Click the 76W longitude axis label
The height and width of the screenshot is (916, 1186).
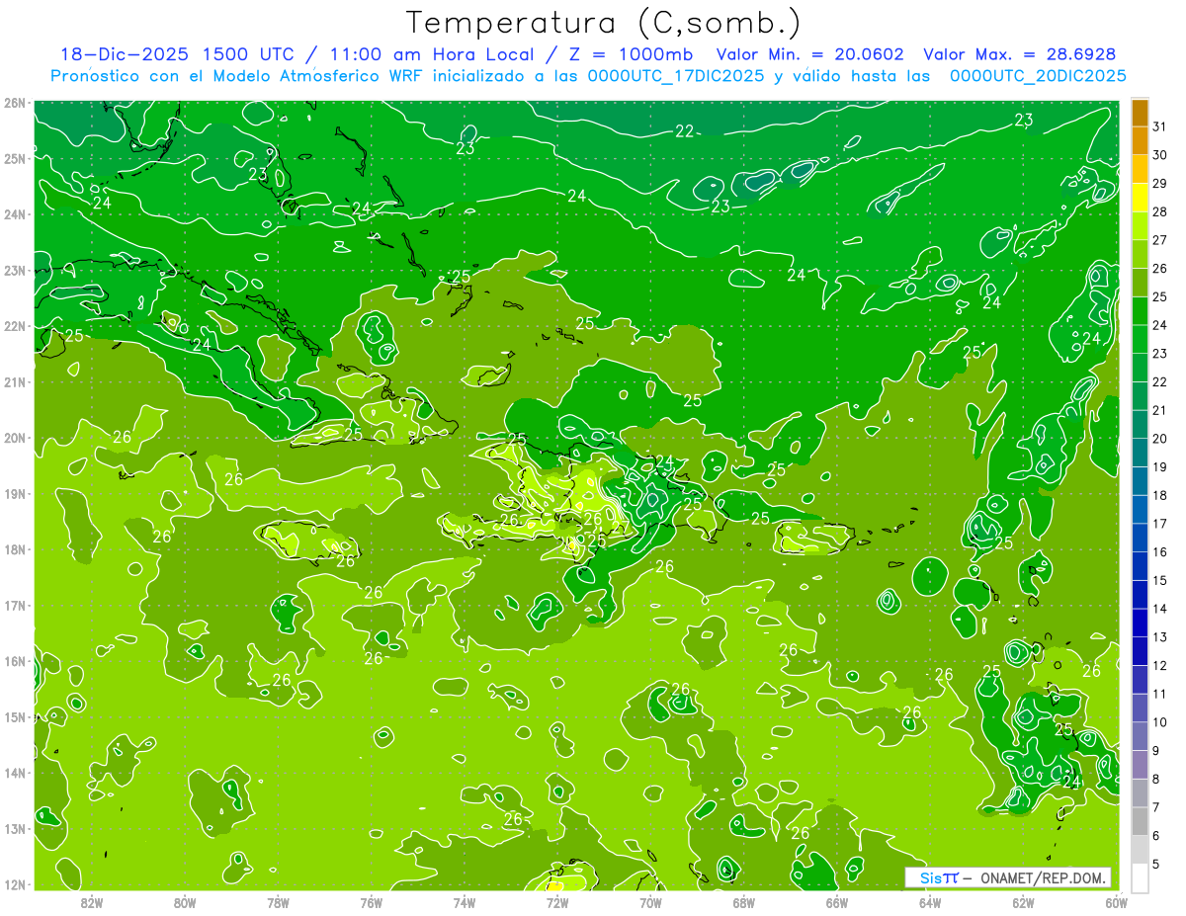point(371,902)
